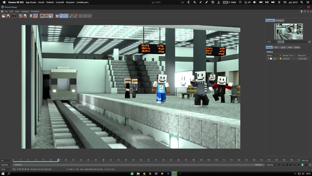Open the Animation menu
The height and width of the screenshot is (176, 312).
click(x=35, y=11)
